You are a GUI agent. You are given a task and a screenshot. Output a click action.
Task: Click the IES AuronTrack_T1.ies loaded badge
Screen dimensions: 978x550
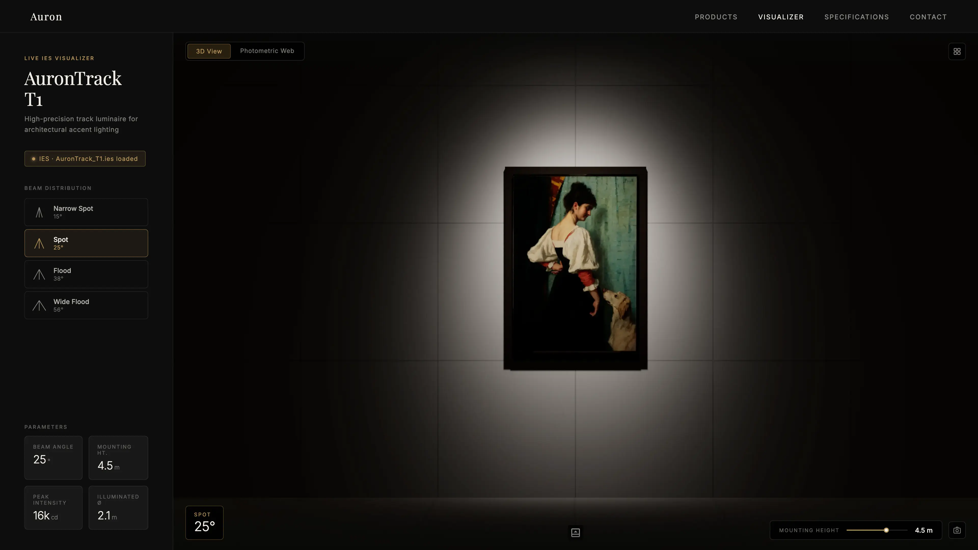pyautogui.click(x=85, y=159)
